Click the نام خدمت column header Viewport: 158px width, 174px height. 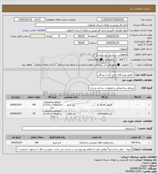point(96,137)
